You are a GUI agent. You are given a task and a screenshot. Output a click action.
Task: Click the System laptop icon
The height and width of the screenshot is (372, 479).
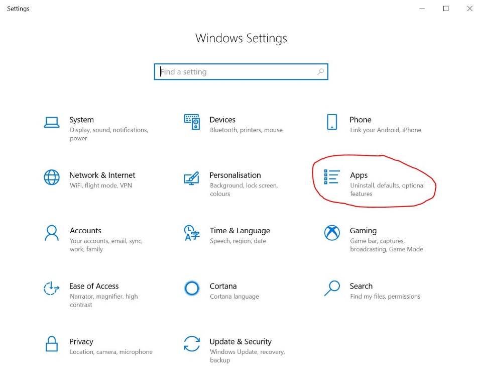tap(52, 122)
